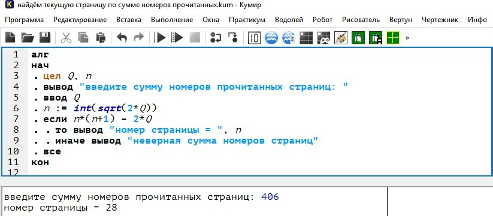Open the Vodoley water actor window
Image resolution: width=493 pixels, height=216 pixels.
tap(271, 38)
